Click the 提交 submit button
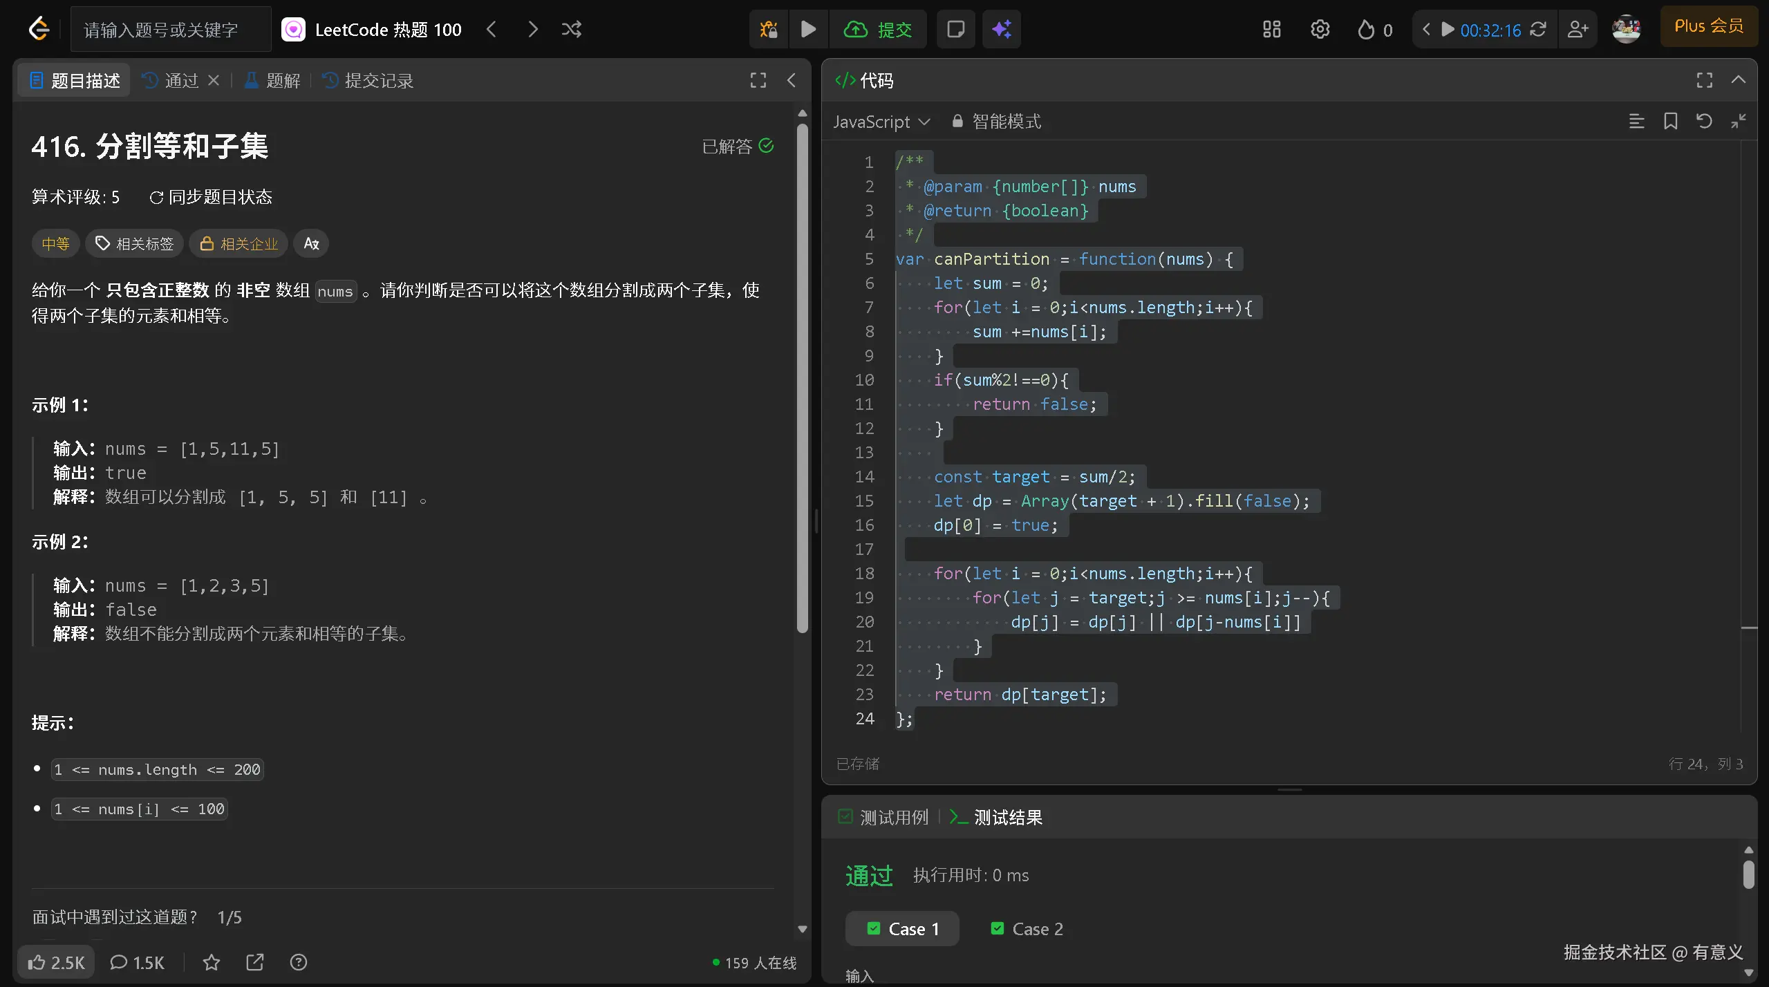Image resolution: width=1769 pixels, height=987 pixels. pos(878,29)
